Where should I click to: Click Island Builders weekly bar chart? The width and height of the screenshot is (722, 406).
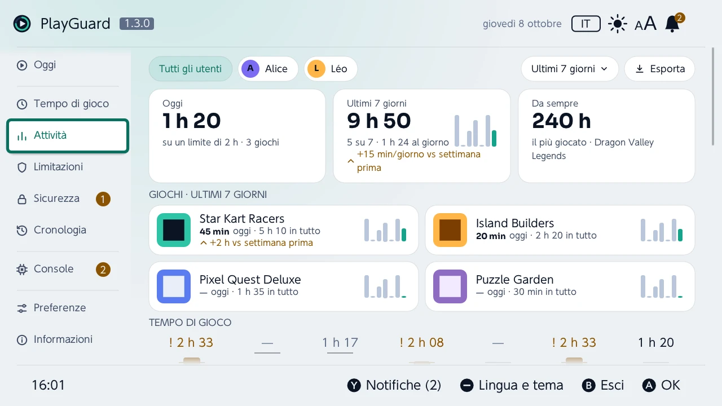[x=662, y=230]
